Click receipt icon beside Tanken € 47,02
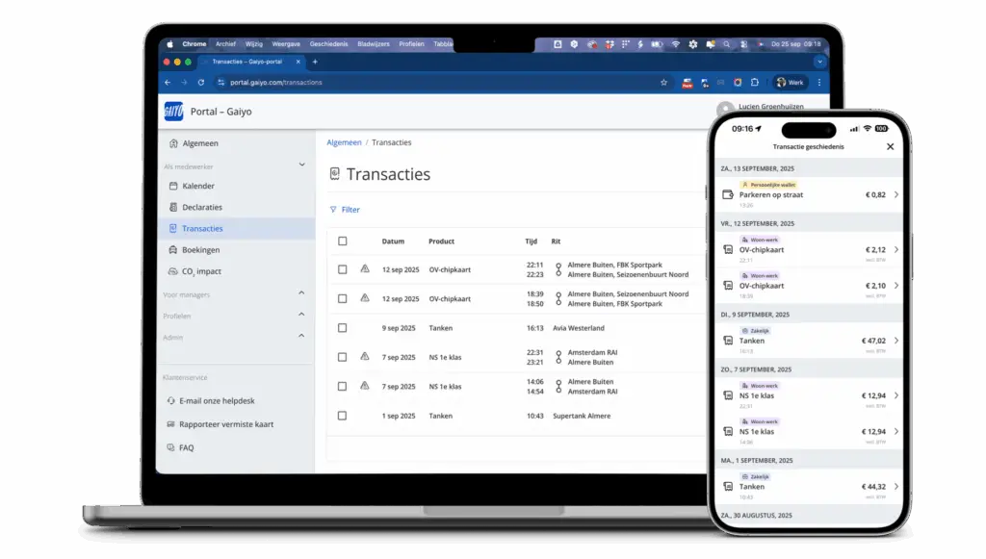This screenshot has height=559, width=986. (x=728, y=341)
